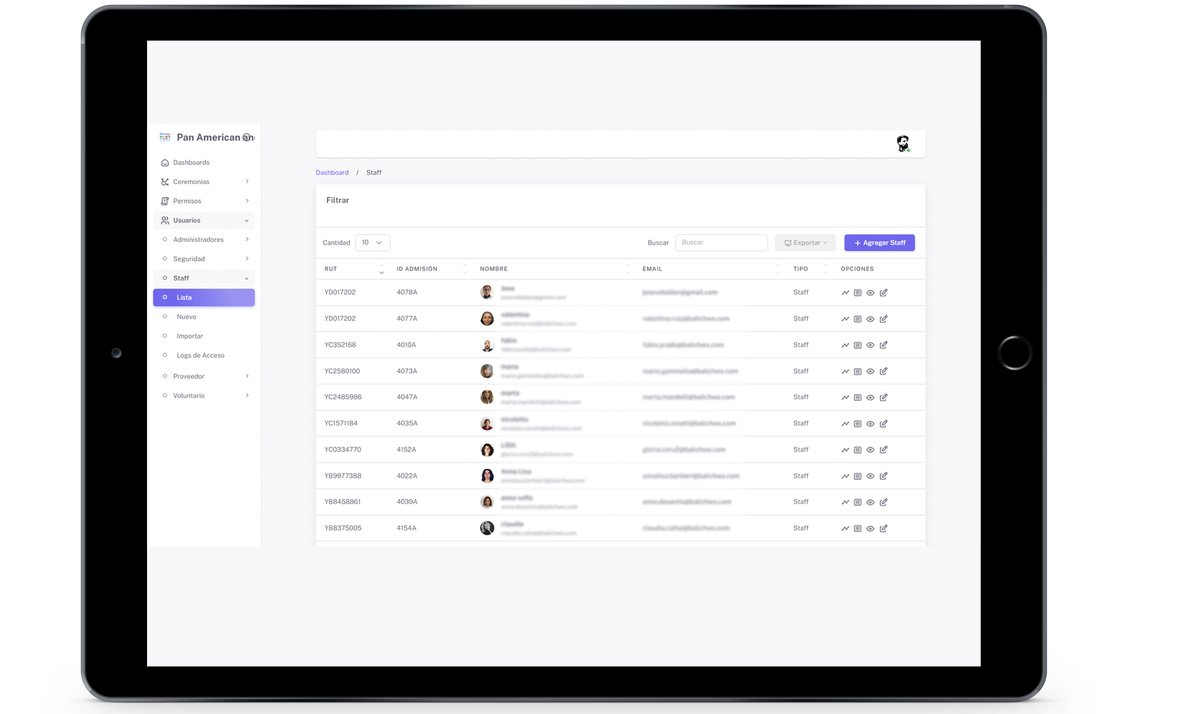Toggle eye visibility icon for YB9977388
The image size is (1204, 714).
click(871, 476)
